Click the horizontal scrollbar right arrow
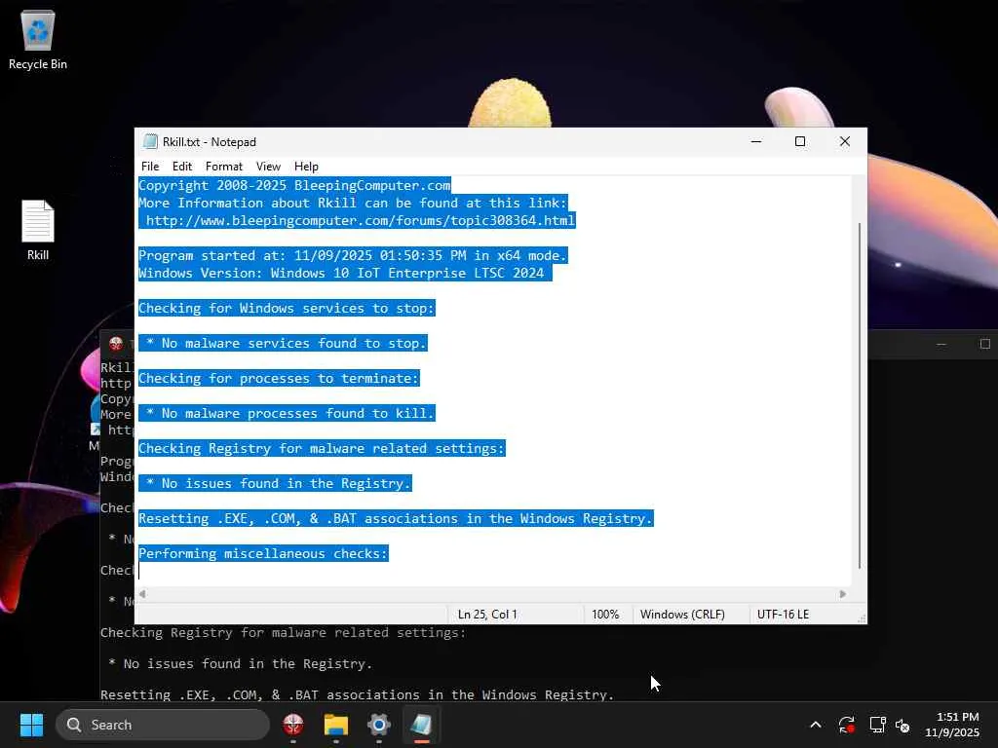 (843, 593)
